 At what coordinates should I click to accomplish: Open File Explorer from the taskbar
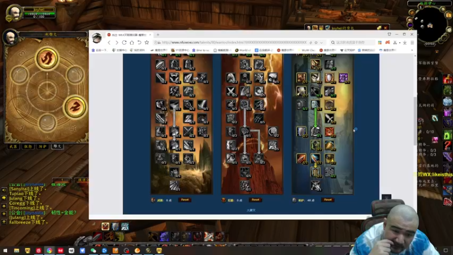(16, 250)
